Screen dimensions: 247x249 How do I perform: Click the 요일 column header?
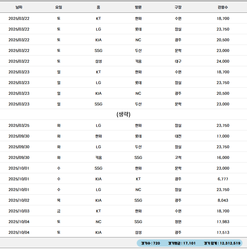(x=59, y=7)
